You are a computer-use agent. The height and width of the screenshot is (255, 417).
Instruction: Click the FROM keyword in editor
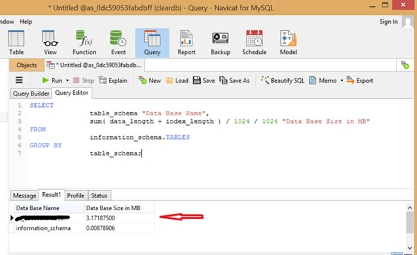pos(38,129)
